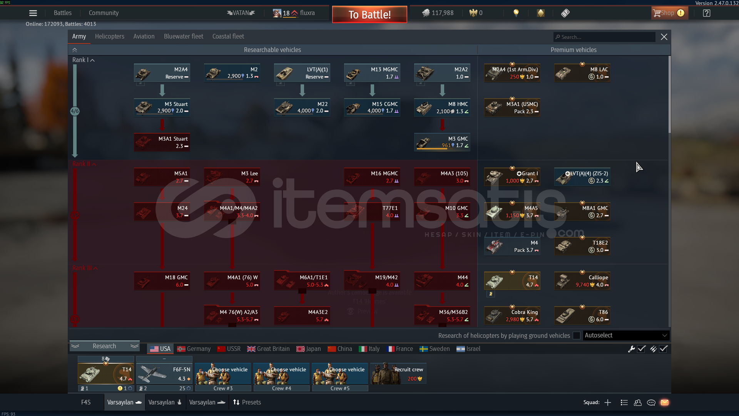Screen dimensions: 739x416
Task: Choose vehicle for Crew #5
Action: pyautogui.click(x=340, y=374)
